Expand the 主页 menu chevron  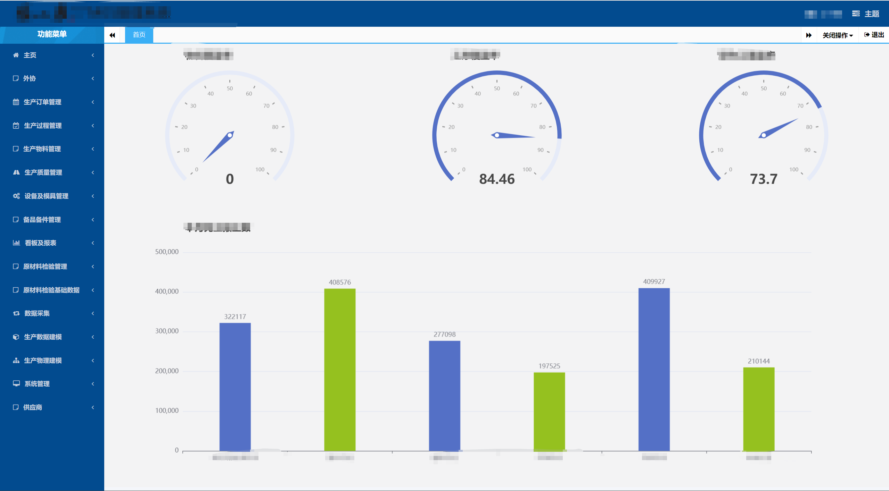(x=93, y=55)
